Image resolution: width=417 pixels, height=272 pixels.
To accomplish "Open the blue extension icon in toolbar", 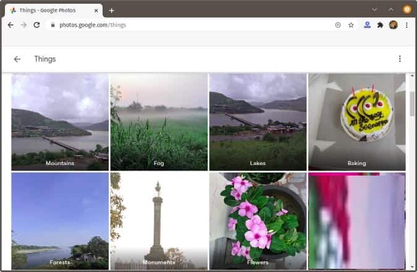I will tap(367, 25).
